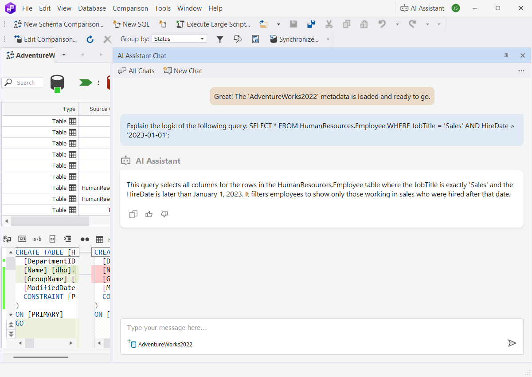Click the AI Assistant button in title bar
The height and width of the screenshot is (377, 532).
click(x=422, y=8)
